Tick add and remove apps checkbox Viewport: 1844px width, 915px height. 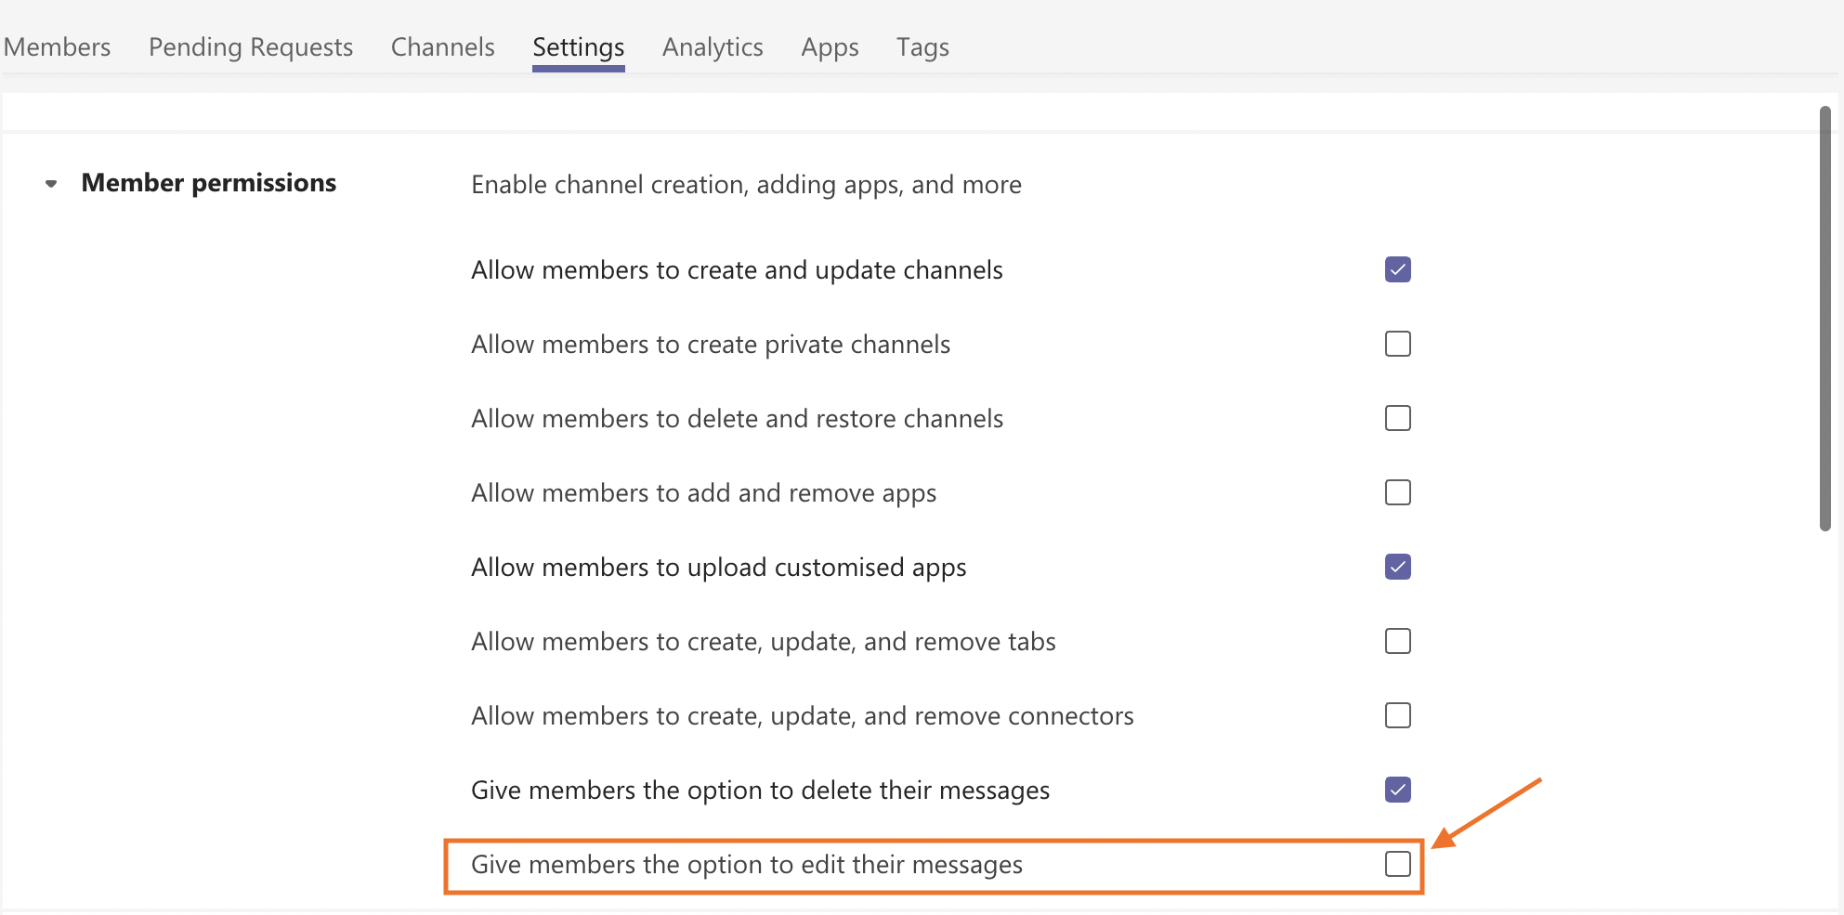1397,492
